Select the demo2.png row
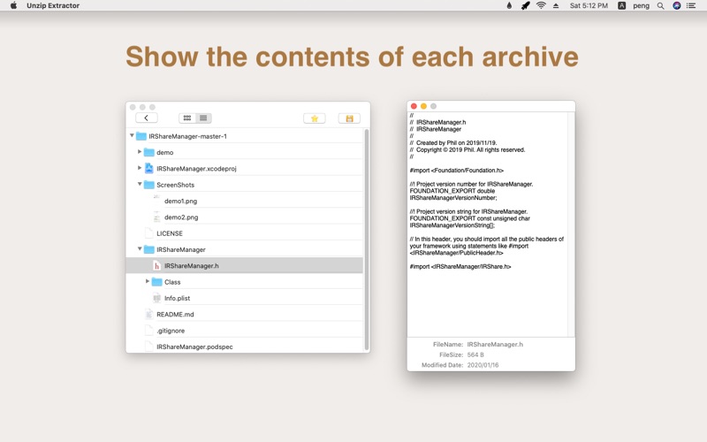Image resolution: width=707 pixels, height=442 pixels. [245, 217]
